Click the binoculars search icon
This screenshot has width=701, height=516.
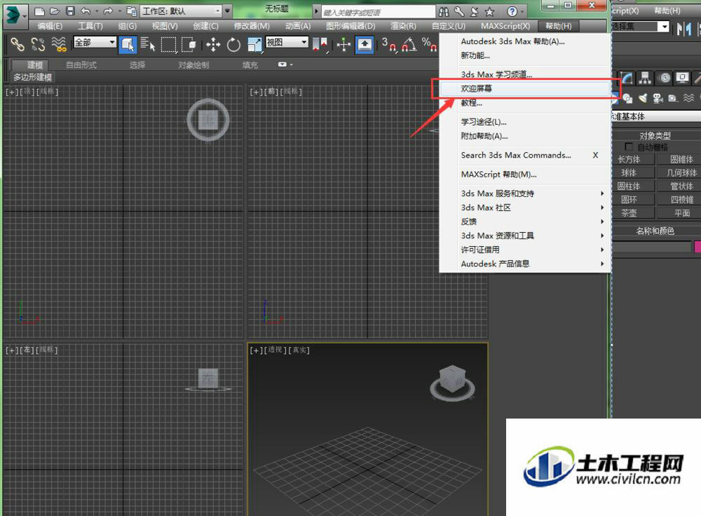[x=444, y=12]
